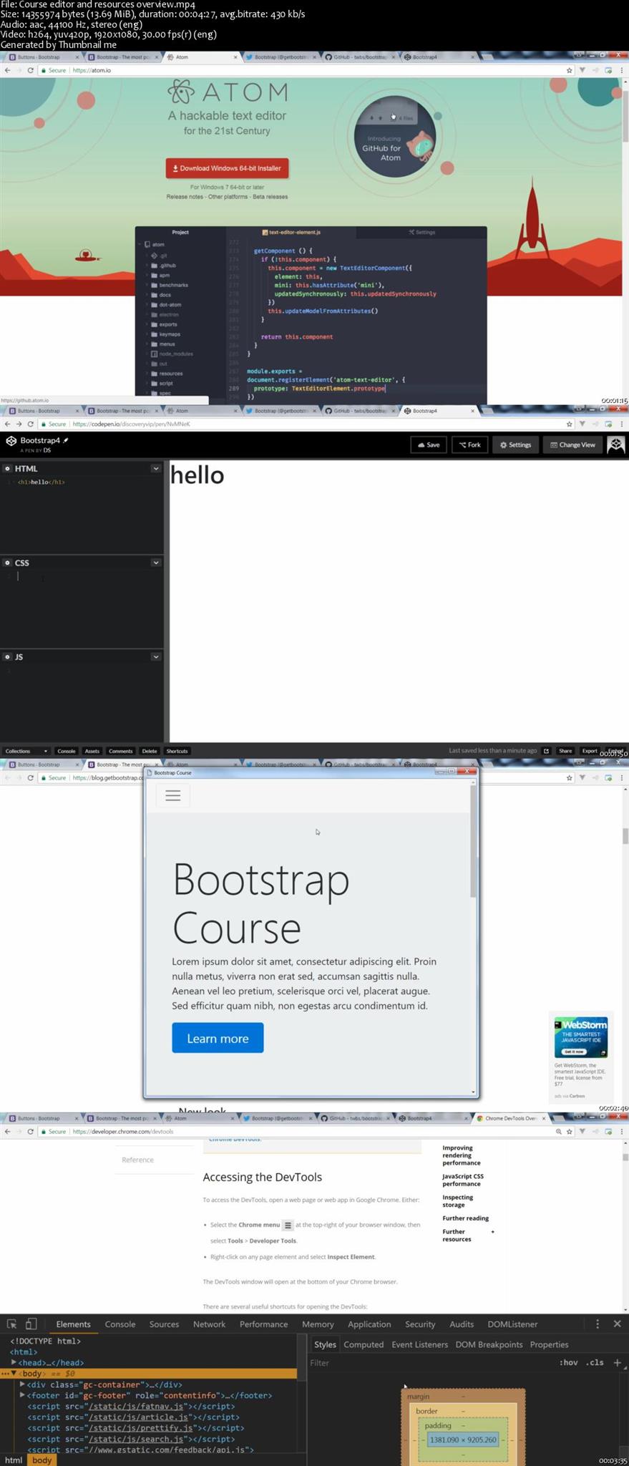Expand Further resources with its plus sign
629x1466 pixels.
tap(492, 1232)
